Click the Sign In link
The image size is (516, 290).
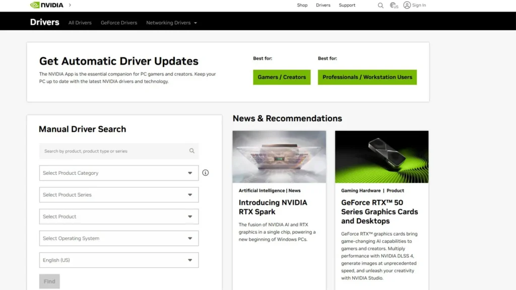pos(419,5)
